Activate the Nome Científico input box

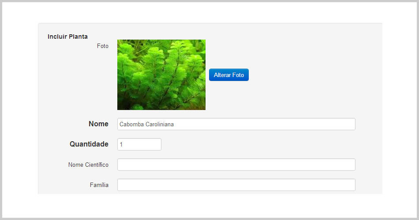coord(236,165)
